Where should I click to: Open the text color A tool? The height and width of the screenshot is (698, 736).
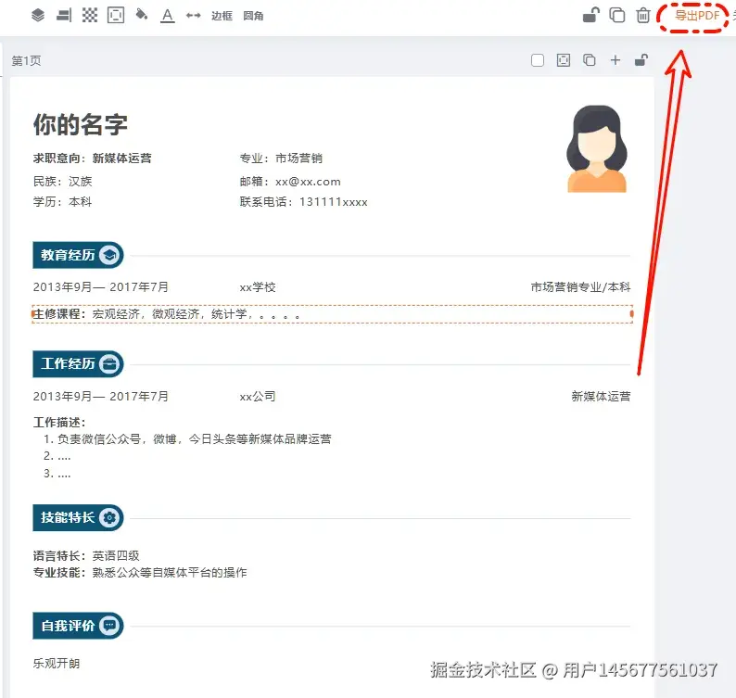[x=167, y=16]
